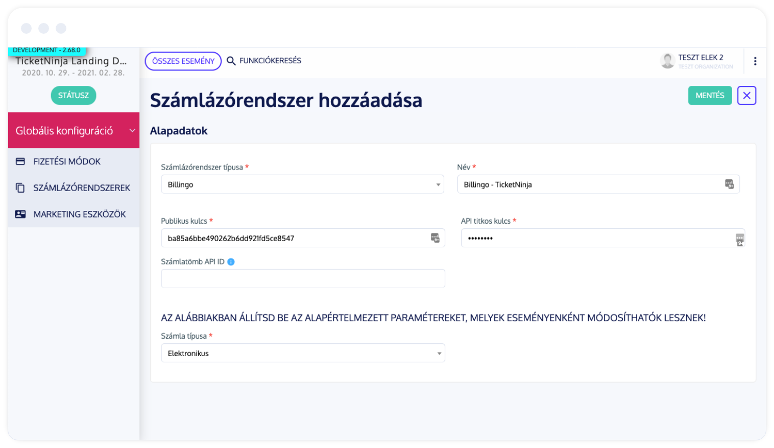This screenshot has height=448, width=774.
Task: Click the API titkos kulcs password field
Action: [x=602, y=238]
